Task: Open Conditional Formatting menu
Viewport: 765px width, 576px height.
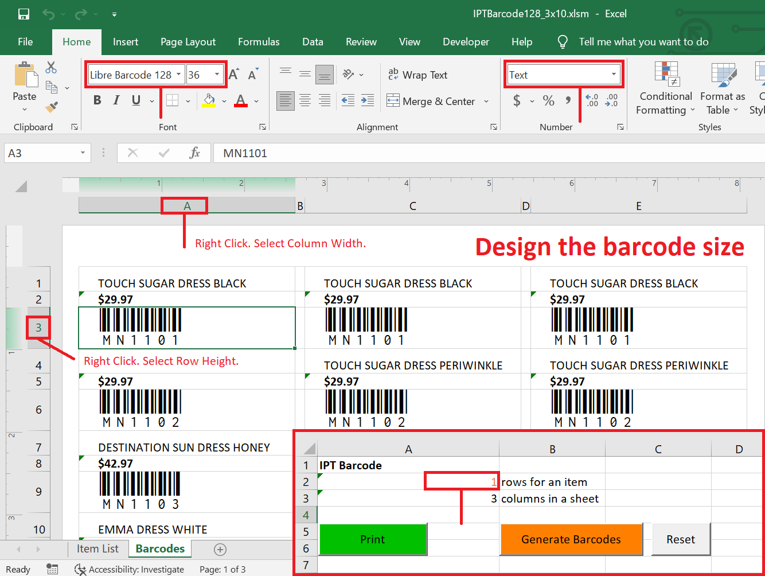Action: point(666,89)
